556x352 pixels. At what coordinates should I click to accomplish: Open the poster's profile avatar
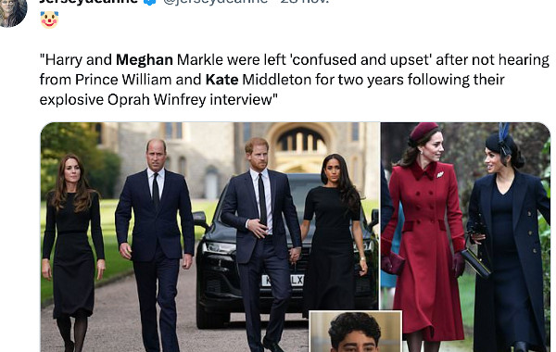(x=12, y=12)
